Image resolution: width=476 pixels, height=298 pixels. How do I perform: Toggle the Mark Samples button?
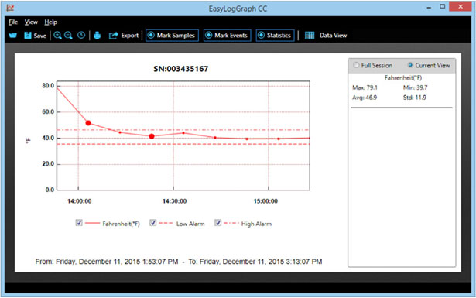pos(172,36)
